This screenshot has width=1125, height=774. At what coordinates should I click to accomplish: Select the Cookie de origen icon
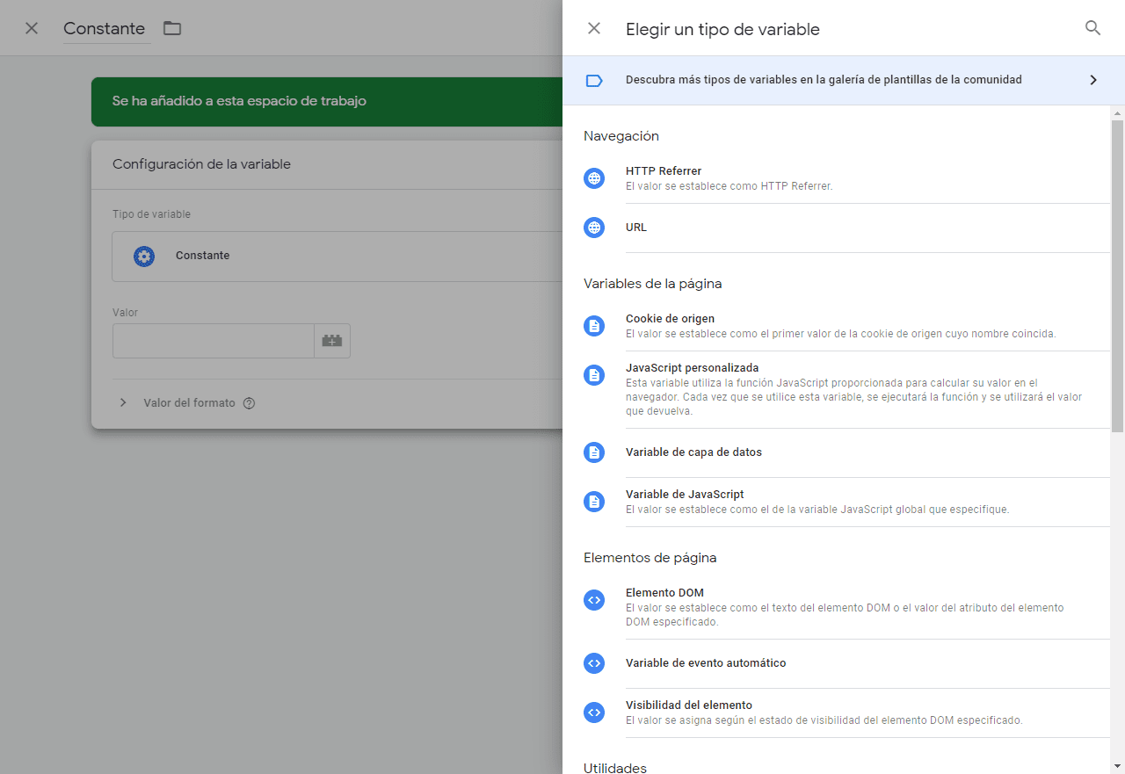click(594, 325)
